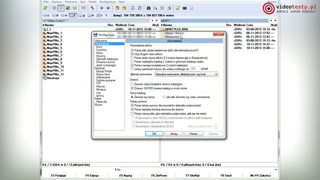The height and width of the screenshot is (180, 320).
Task: Toggle 'Użyj długich nazw plików' checkbox
Action: 132,54
